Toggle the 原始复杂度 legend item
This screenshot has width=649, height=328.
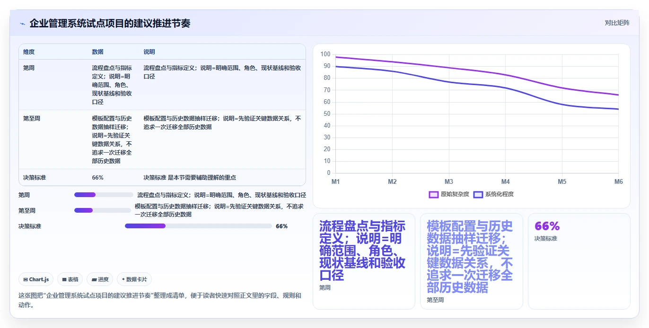pos(448,194)
